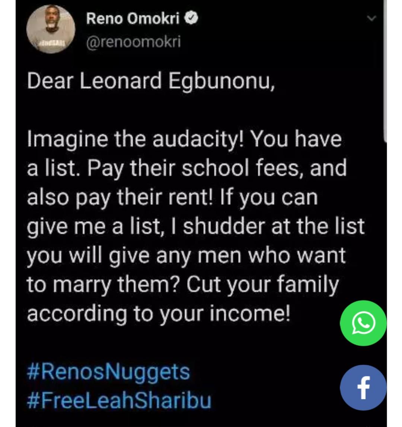Visit the Reno Omokri display name link
Viewport: 402px width, 427px height.
133,19
